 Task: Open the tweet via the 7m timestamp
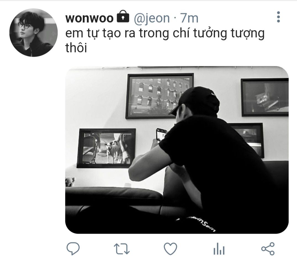189,18
